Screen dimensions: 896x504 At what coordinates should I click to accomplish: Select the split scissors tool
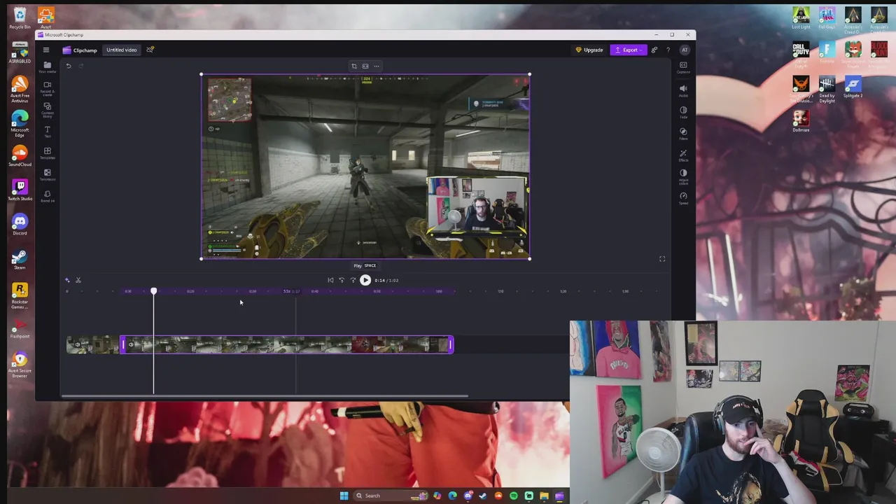(x=78, y=280)
